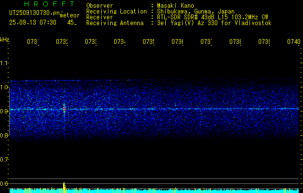Click the Receiver label
Image resolution: width=303 pixels, height=193 pixels.
tap(100, 17)
